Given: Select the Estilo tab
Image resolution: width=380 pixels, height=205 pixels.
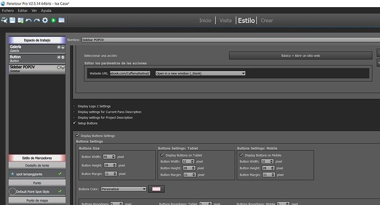Looking at the screenshot, I should 246,20.
